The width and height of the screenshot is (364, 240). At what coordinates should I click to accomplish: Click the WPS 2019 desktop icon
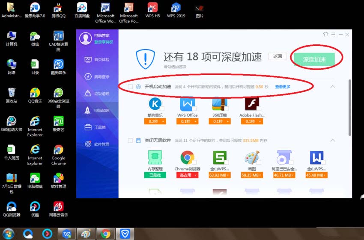pyautogui.click(x=176, y=8)
